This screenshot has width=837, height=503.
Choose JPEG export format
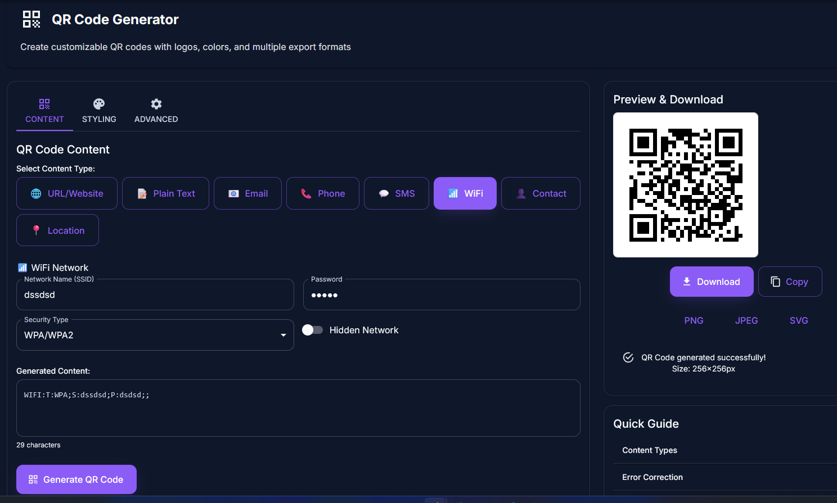pyautogui.click(x=746, y=320)
